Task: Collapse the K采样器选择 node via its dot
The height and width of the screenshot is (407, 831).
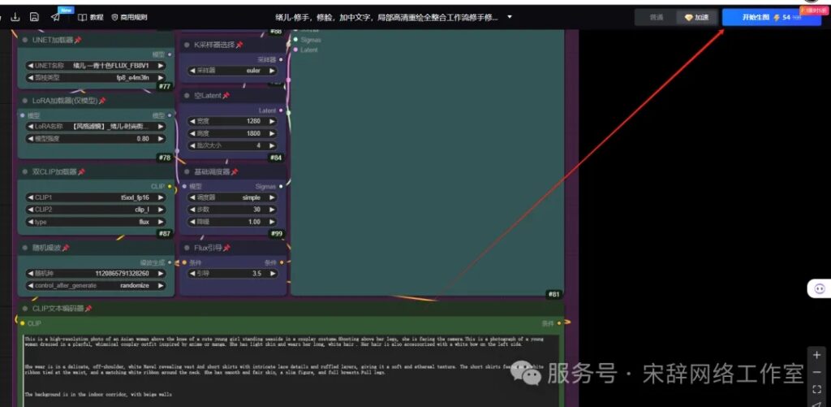Action: coord(187,45)
